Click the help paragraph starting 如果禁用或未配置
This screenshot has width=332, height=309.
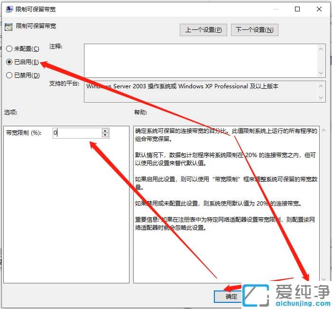click(x=218, y=204)
